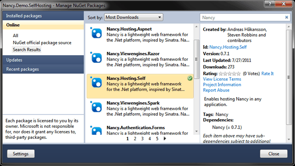Select All under Online

[15, 35]
